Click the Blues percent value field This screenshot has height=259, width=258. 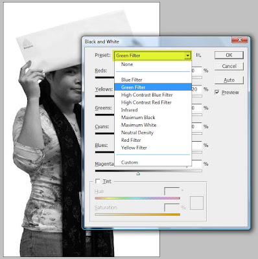[196, 145]
